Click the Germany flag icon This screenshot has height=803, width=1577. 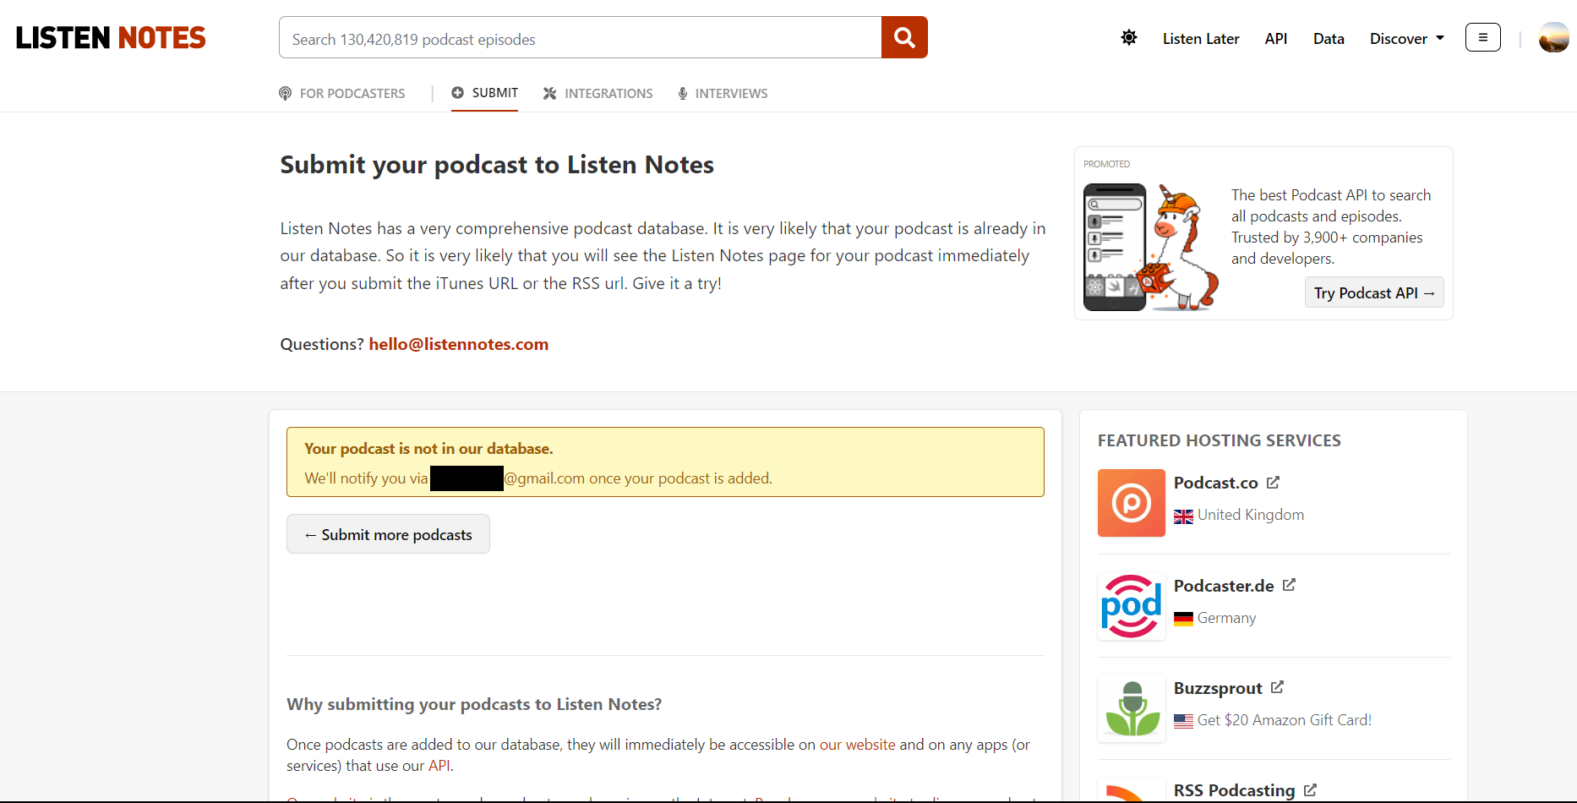pos(1184,619)
